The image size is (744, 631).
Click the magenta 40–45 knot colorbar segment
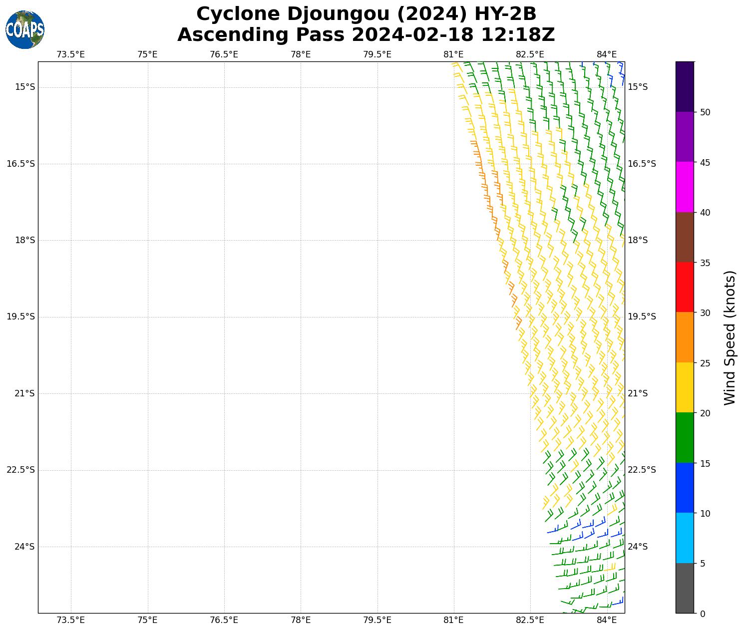(684, 187)
